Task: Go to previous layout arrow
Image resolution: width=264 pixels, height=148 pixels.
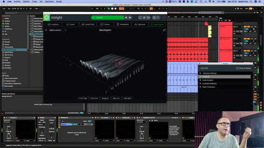Action: [x=126, y=17]
